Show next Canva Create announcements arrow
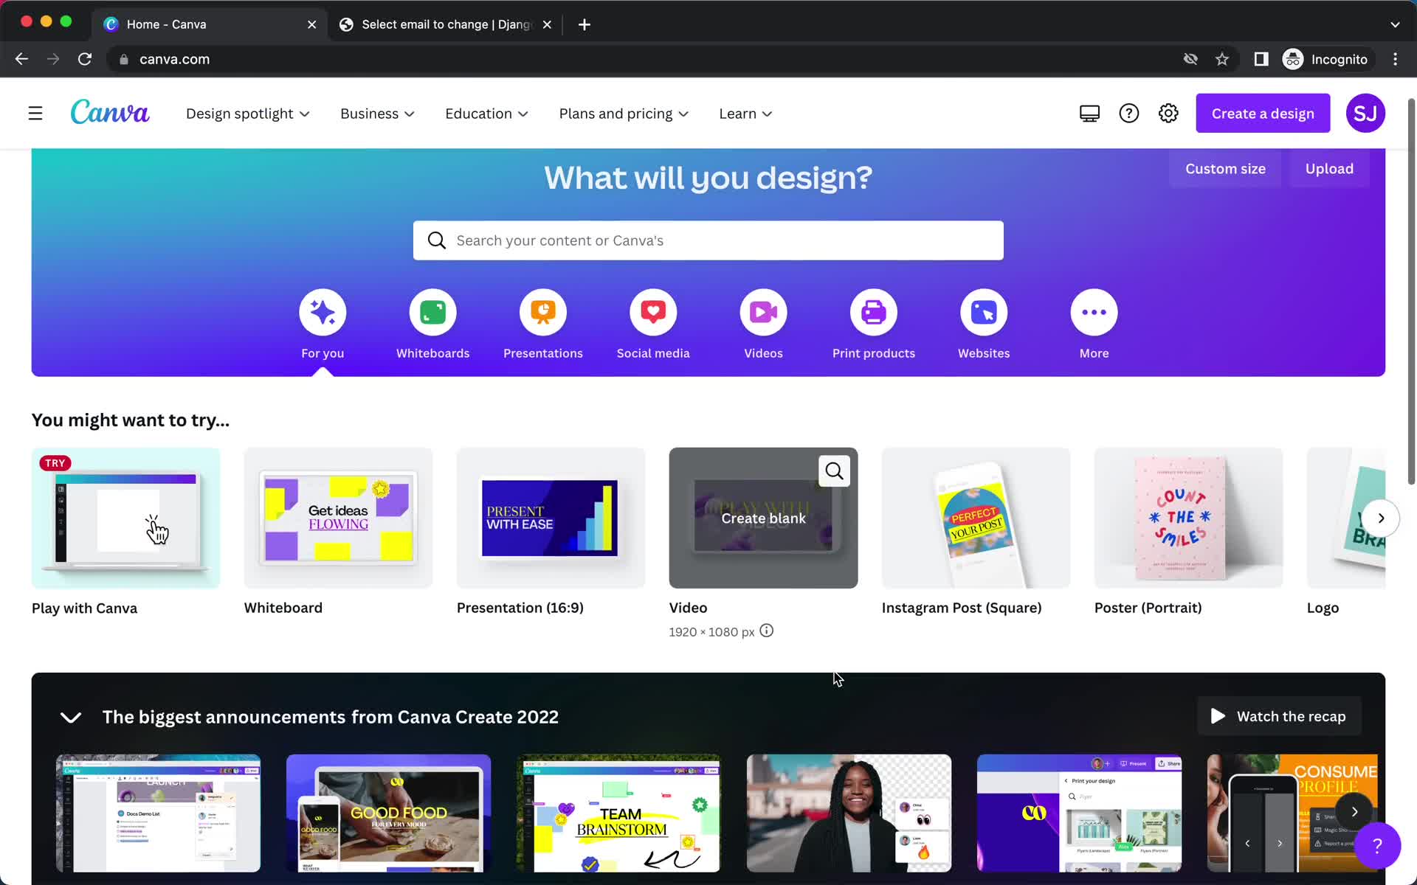1417x885 pixels. point(1354,812)
